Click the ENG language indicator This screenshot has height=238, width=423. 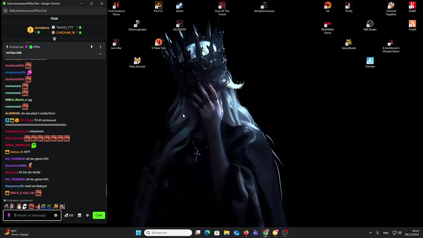[x=386, y=233]
